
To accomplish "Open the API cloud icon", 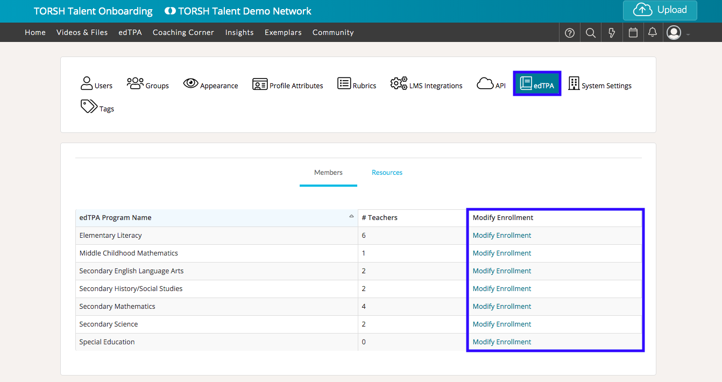I will pos(485,83).
